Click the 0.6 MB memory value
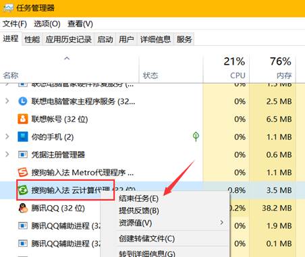Image resolution: width=305 pixels, height=257 pixels. 279,154
